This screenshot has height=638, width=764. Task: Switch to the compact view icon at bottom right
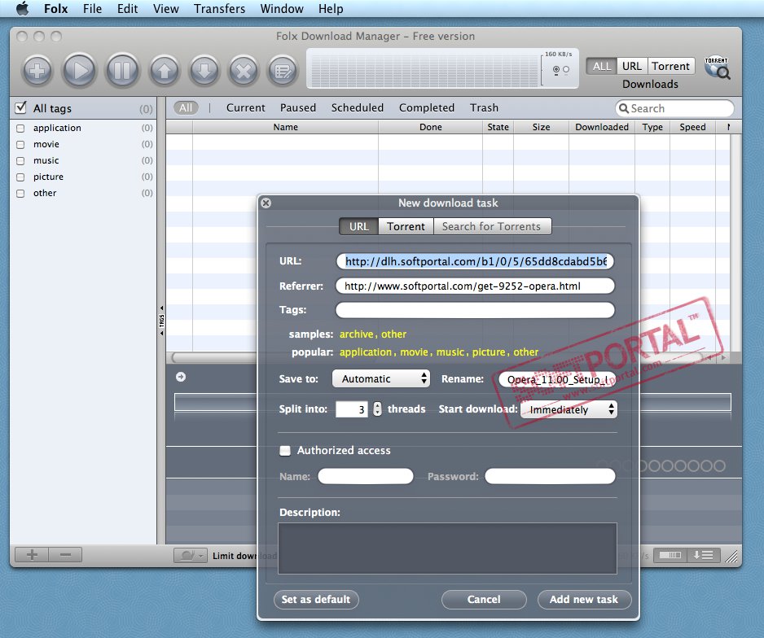point(670,555)
